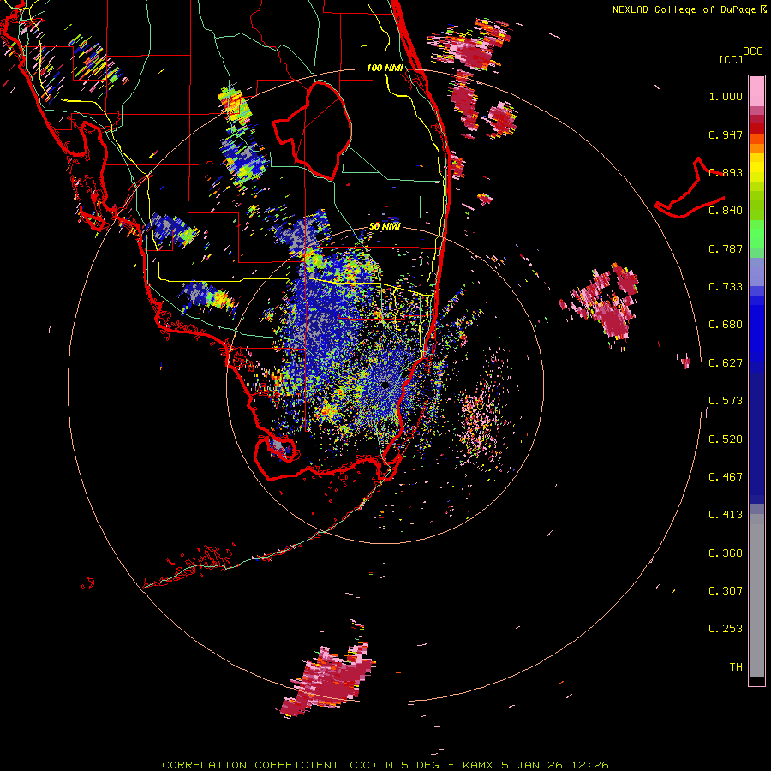Click the 0.893 color scale value

[726, 172]
